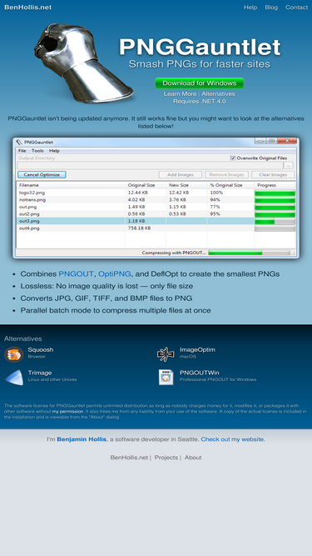
Task: Click the gauntlet logo image
Action: coord(84,63)
